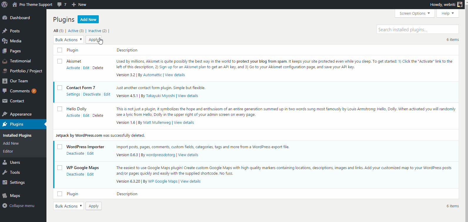Open Contact Form 7 Settings link
The height and width of the screenshot is (222, 468).
(73, 94)
